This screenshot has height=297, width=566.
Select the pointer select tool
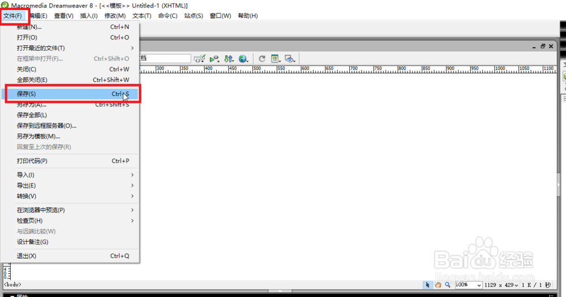click(427, 285)
